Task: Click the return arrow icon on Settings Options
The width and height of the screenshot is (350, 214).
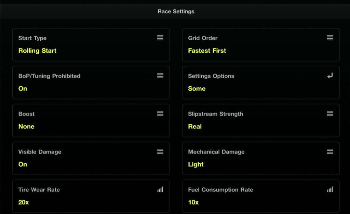Action: point(330,76)
